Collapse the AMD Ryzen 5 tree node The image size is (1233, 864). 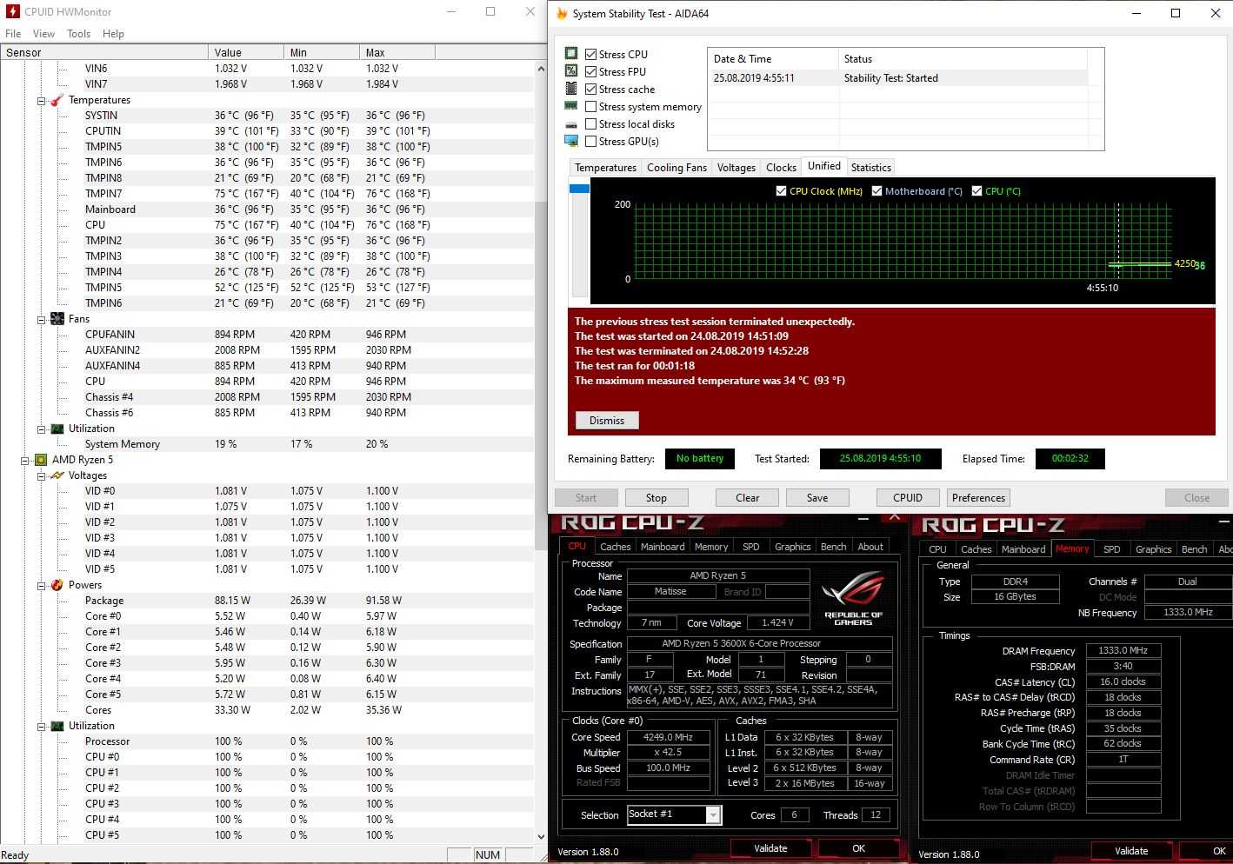pyautogui.click(x=25, y=460)
